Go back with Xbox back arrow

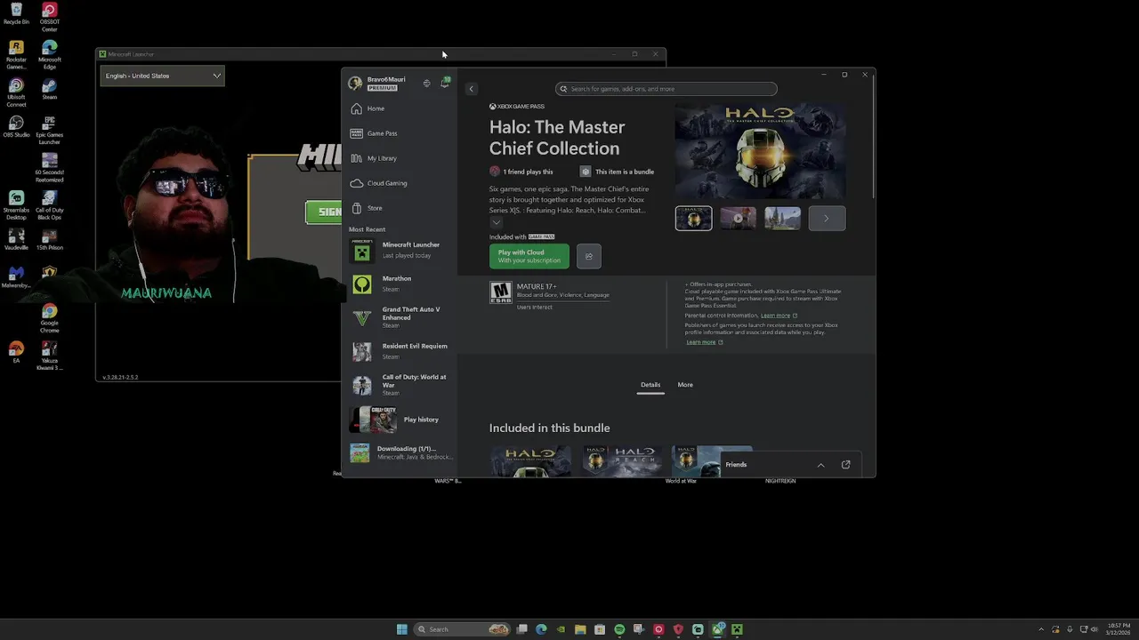click(472, 89)
